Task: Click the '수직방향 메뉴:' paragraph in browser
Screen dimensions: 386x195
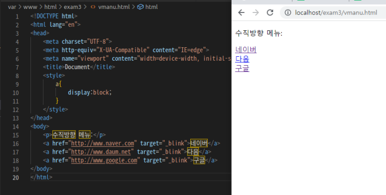Action: [259, 33]
